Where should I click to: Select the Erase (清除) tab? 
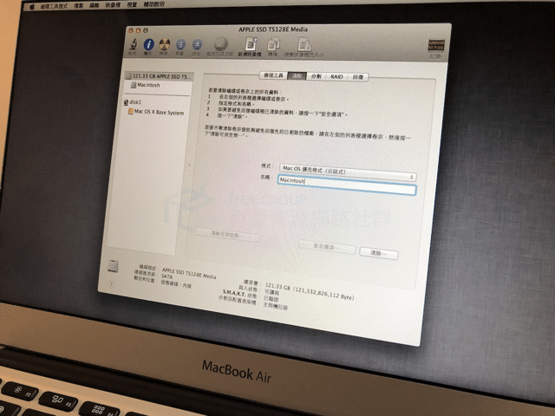click(297, 75)
